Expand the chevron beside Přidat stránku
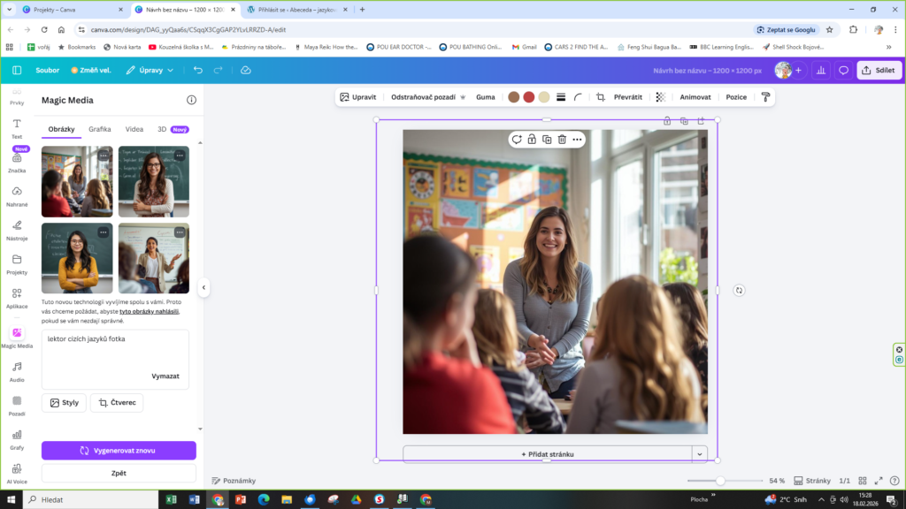The height and width of the screenshot is (509, 906). (700, 454)
